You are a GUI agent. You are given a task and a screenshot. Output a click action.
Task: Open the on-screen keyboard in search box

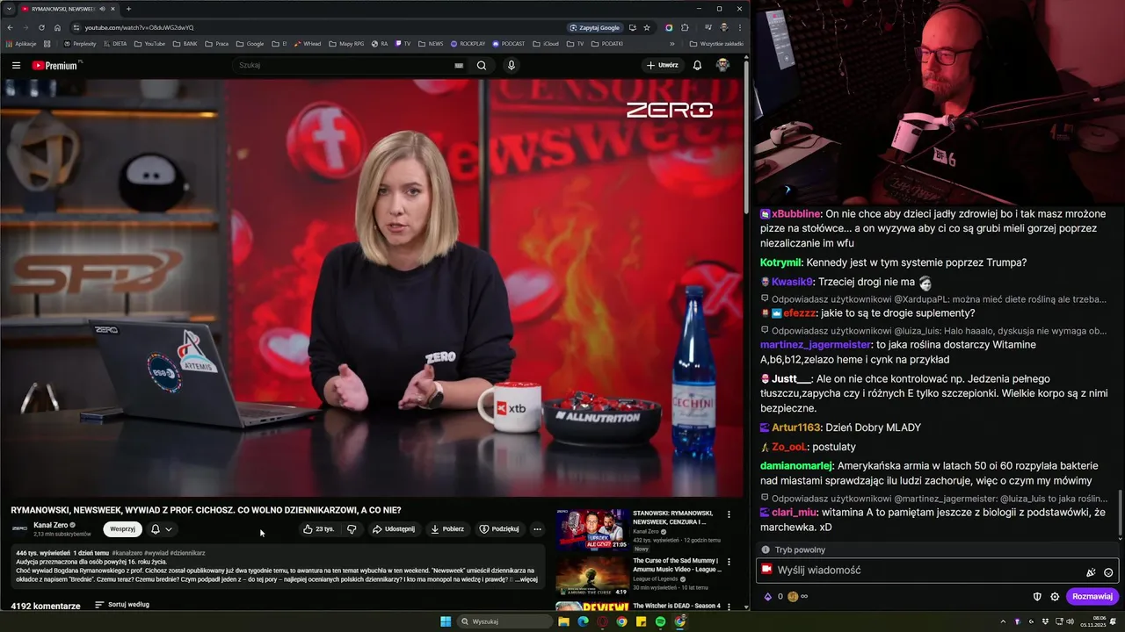(459, 65)
